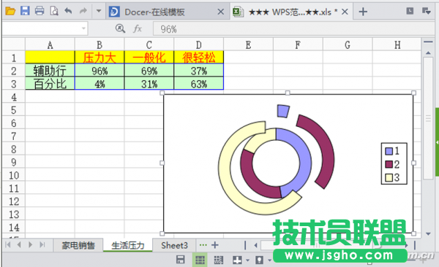
Task: Click the vertical scrollbar up arrow
Action: click(428, 53)
